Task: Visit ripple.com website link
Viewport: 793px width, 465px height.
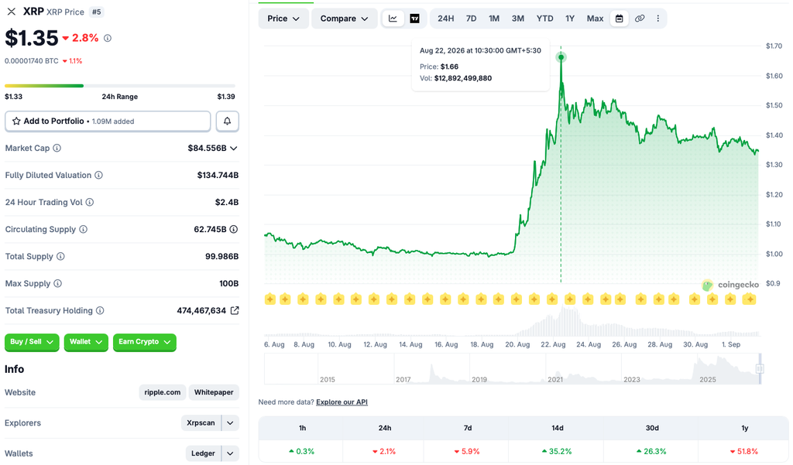Action: coord(163,392)
